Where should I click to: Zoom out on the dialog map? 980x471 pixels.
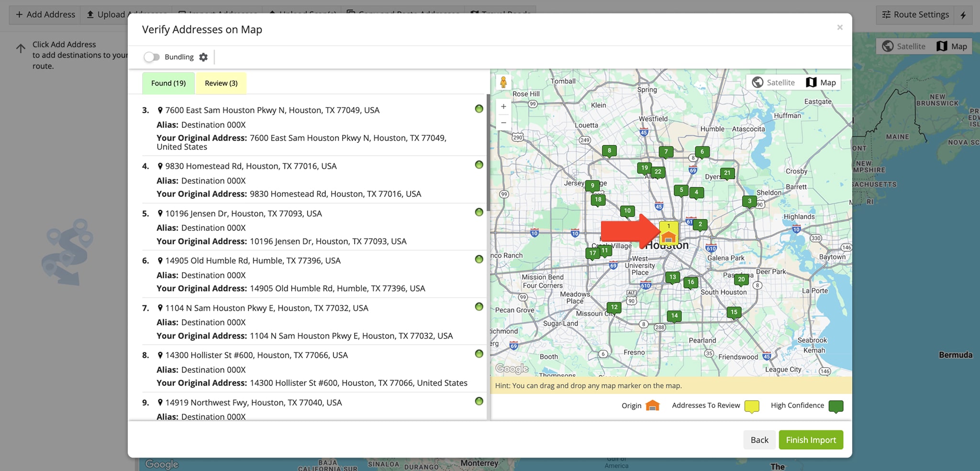(x=503, y=123)
